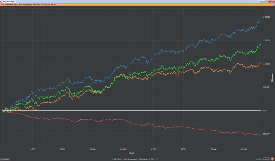The height and width of the screenshot is (161, 275).
Task: Click the 80 000 hands axis label
Action: [x=244, y=150]
